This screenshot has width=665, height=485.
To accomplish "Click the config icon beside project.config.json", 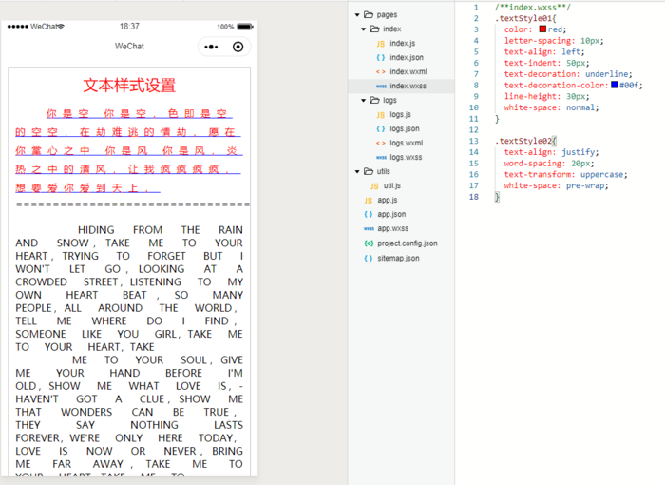I will click(369, 243).
